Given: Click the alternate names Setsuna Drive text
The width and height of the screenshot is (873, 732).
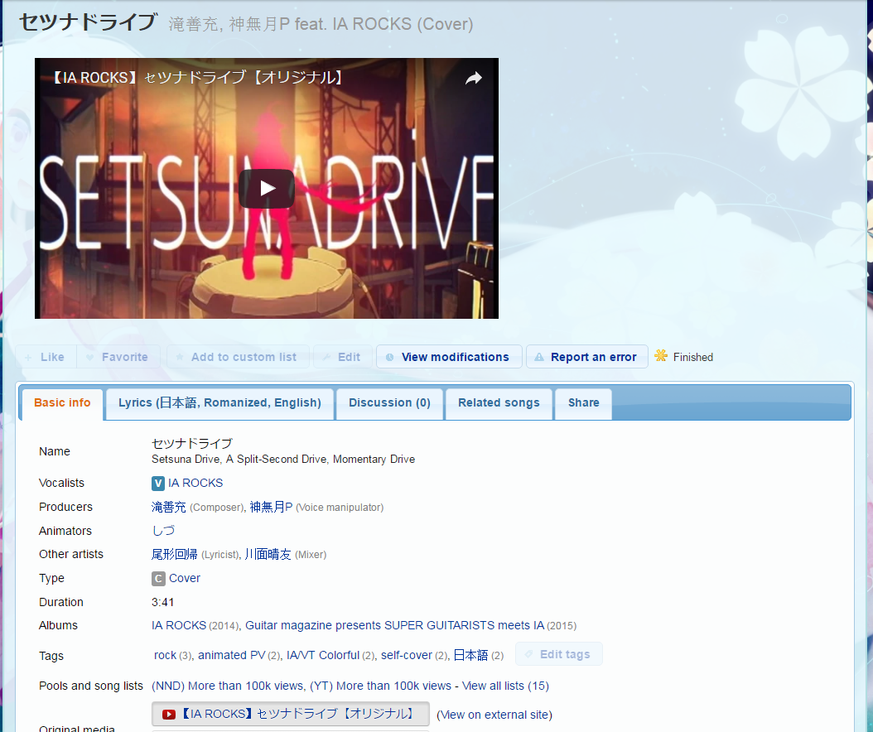Looking at the screenshot, I should (x=283, y=460).
